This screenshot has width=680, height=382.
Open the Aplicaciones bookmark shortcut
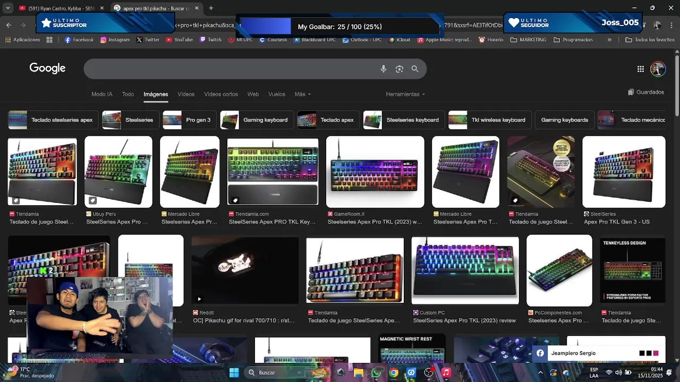(22, 40)
